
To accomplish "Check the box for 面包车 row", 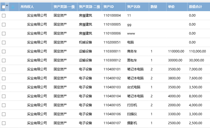I will pyautogui.click(x=4, y=60).
